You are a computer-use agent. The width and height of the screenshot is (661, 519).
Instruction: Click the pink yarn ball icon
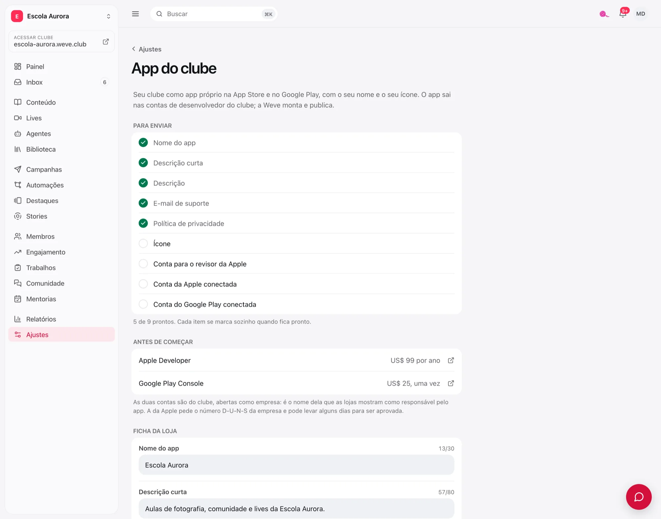[x=604, y=14]
